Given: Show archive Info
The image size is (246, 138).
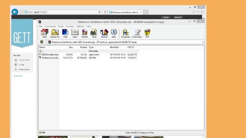Looking at the screenshot, I should tap(114, 33).
